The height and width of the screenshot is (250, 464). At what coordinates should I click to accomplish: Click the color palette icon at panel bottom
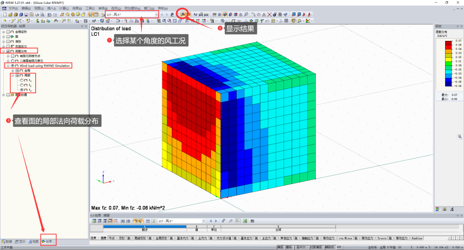438,209
